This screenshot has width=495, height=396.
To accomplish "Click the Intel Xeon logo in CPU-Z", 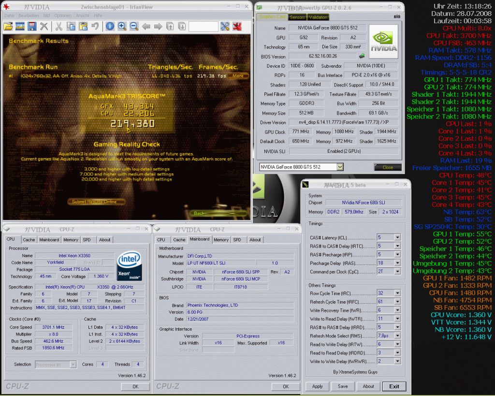I will [129, 265].
